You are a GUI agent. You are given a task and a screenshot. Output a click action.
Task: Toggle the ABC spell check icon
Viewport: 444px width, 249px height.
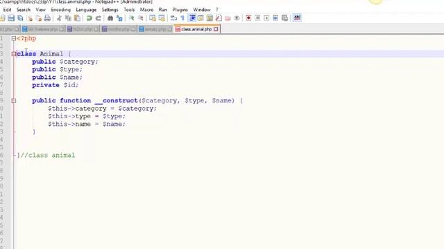[x=297, y=18]
